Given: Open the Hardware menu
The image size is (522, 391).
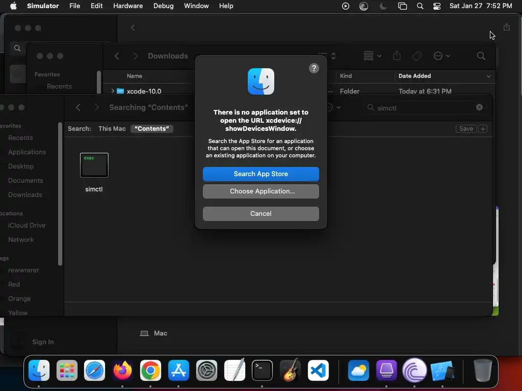Looking at the screenshot, I should pos(128,6).
